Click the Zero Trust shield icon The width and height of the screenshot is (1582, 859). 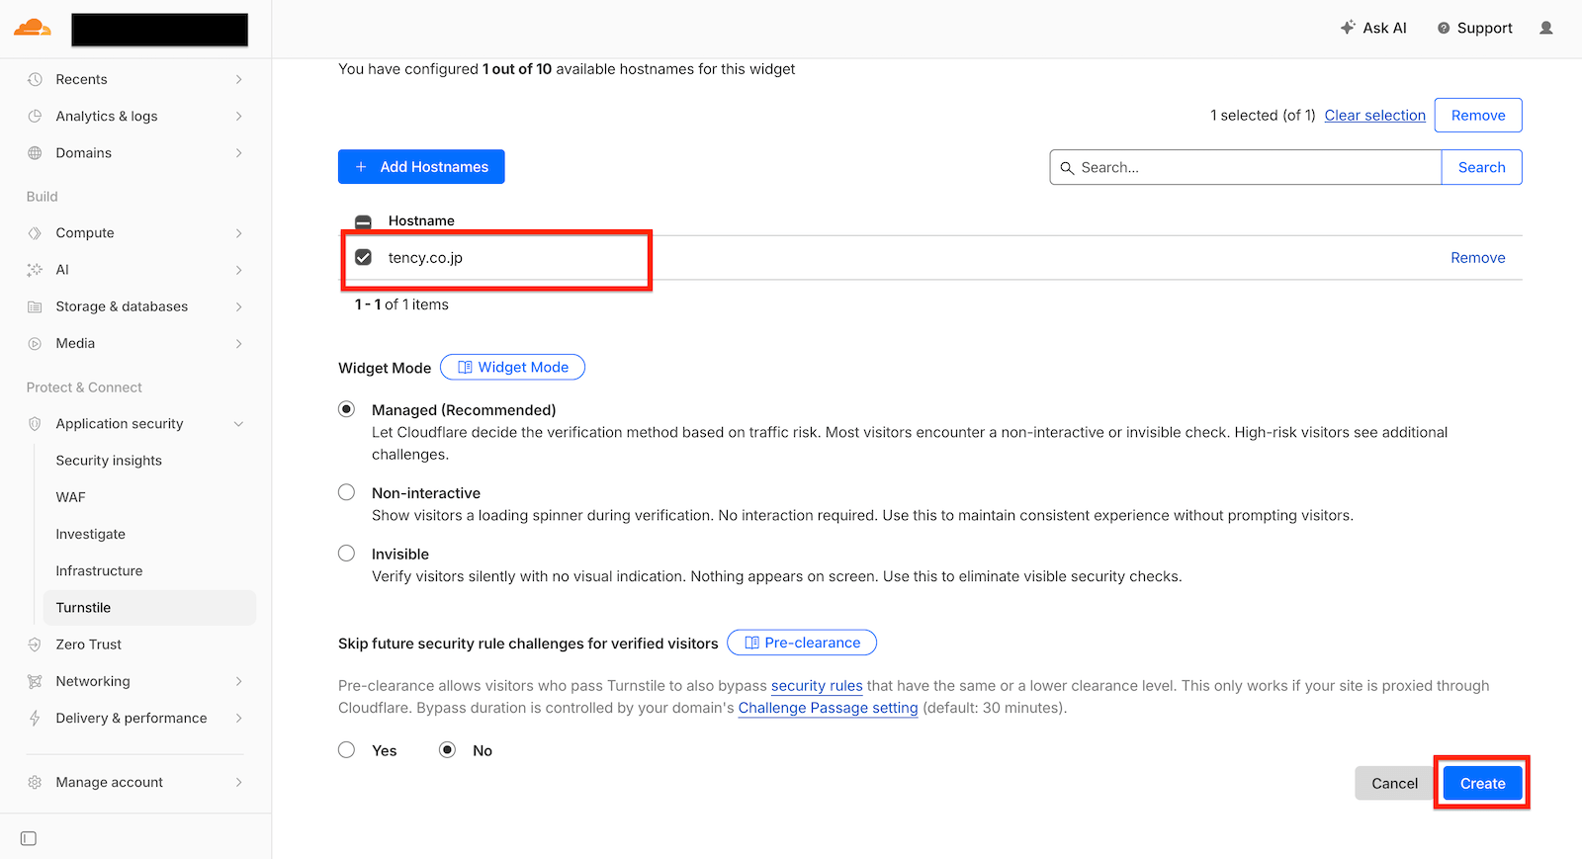click(35, 644)
